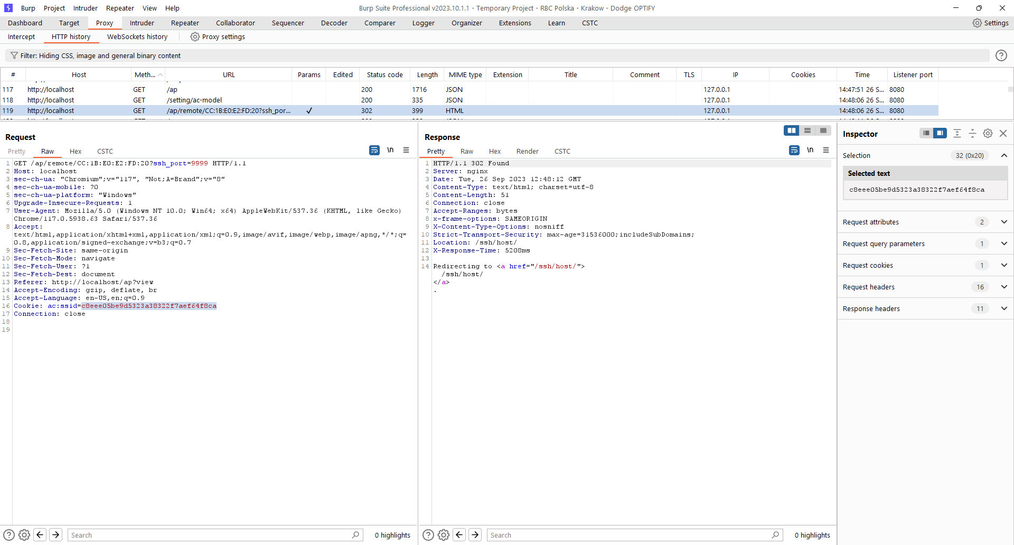The width and height of the screenshot is (1014, 545).
Task: Go to previous match in Request search
Action: tap(40, 534)
